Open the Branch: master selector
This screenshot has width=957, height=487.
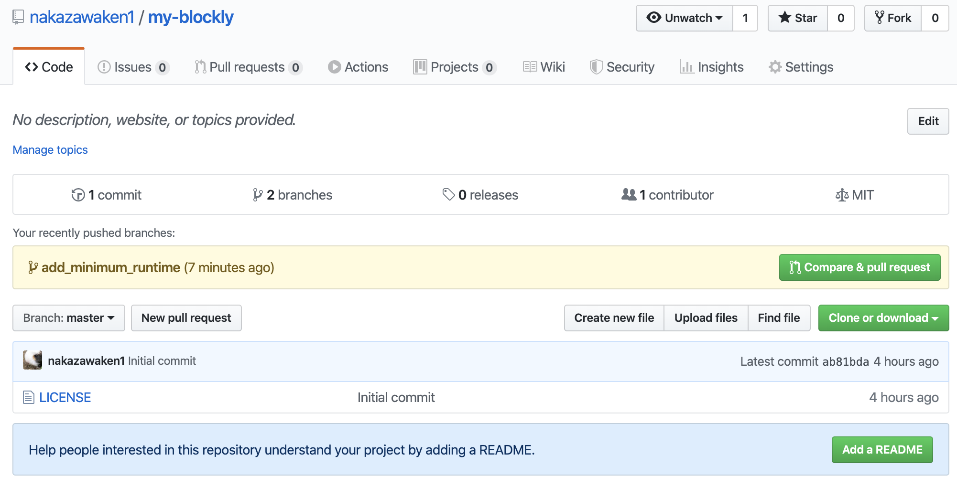[x=68, y=318]
